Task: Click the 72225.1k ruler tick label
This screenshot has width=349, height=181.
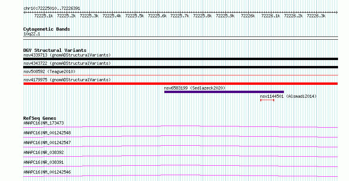Action: coord(44,16)
